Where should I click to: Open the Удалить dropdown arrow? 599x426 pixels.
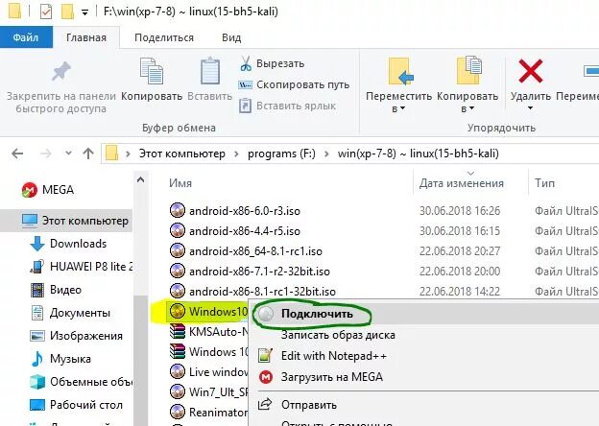tap(530, 108)
